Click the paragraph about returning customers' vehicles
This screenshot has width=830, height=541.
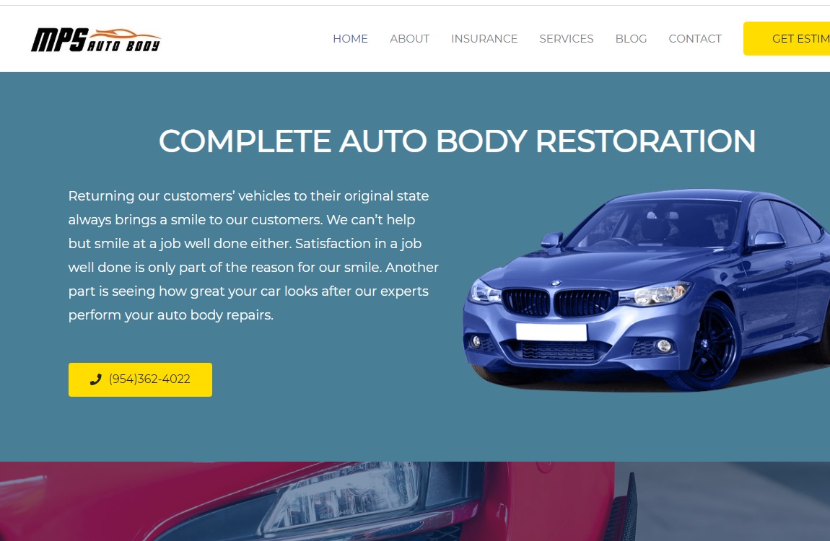[x=253, y=255]
